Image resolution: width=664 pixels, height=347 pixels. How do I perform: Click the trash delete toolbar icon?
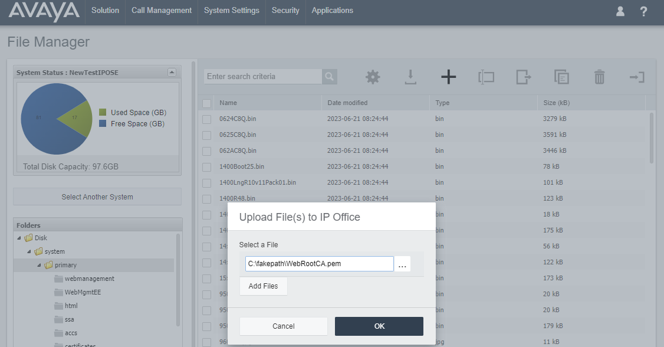tap(599, 77)
